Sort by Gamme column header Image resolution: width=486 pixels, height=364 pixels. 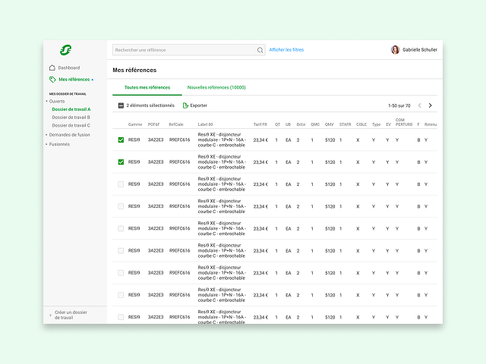[135, 124]
